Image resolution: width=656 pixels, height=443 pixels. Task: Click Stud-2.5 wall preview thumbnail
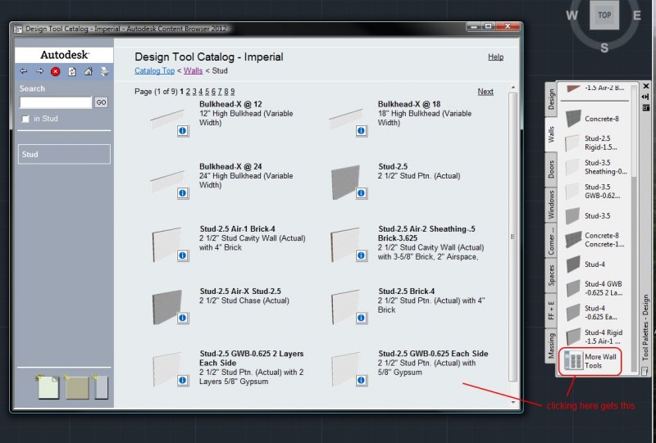(x=345, y=183)
